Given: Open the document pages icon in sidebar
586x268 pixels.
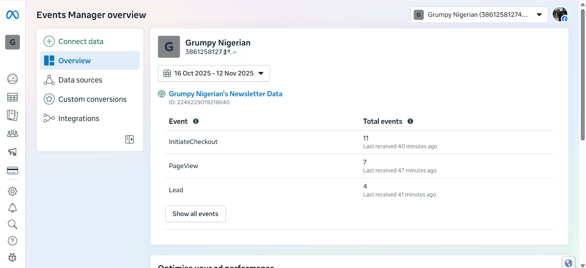Looking at the screenshot, I should point(12,115).
